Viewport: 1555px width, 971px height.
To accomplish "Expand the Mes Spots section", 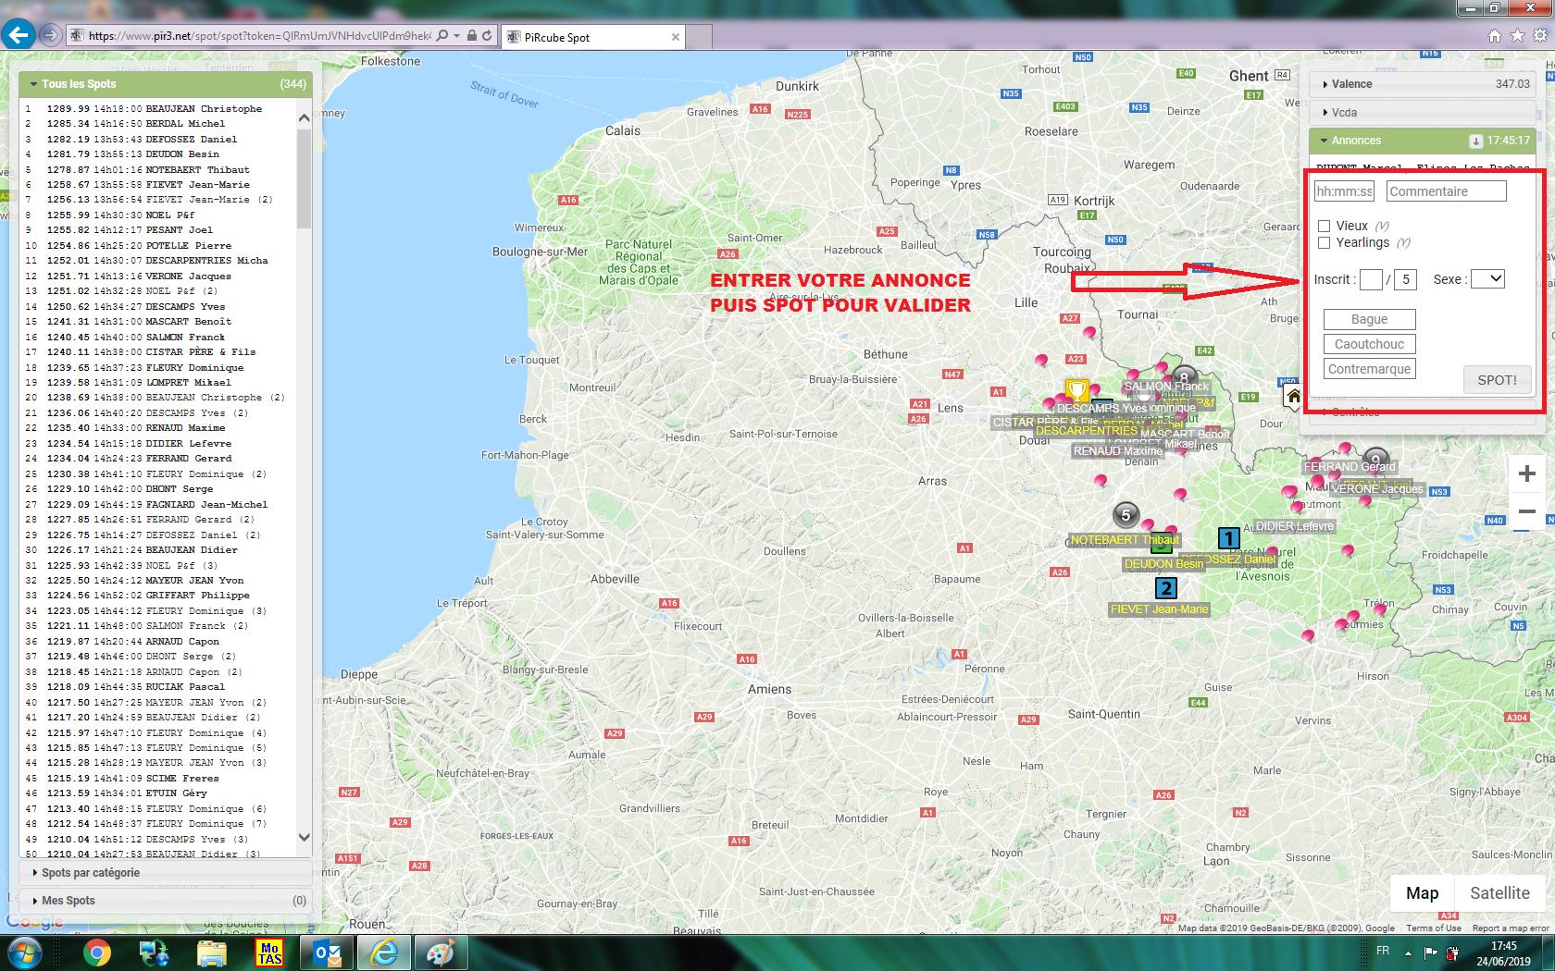I will point(166,901).
